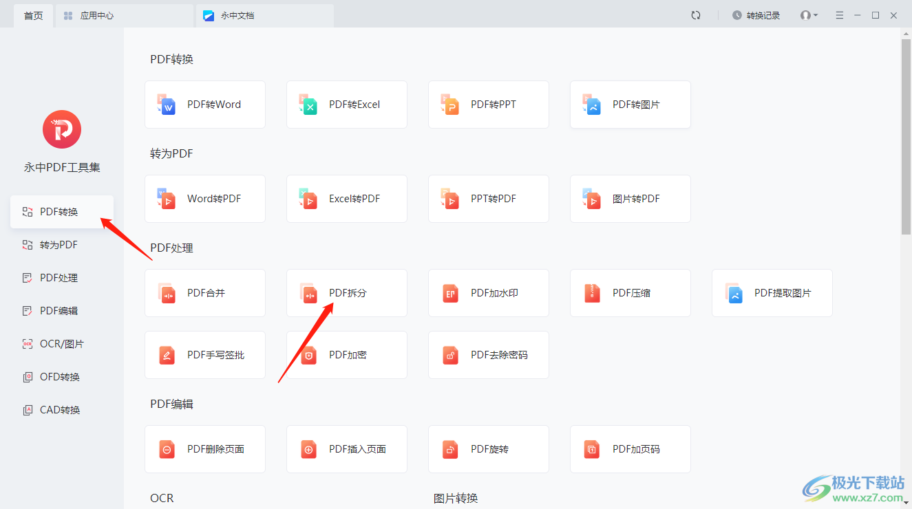
Task: Open the PDF插入页面 icon
Action: click(308, 449)
